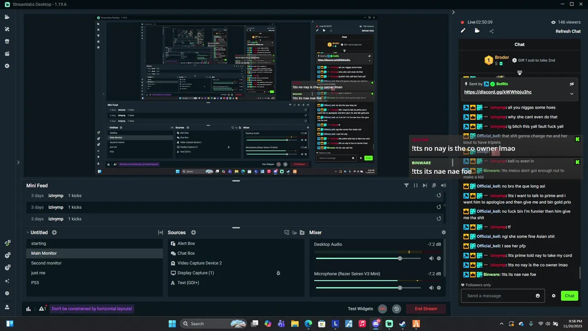588x331 pixels.
Task: Open the notifications warning icon
Action: [42, 308]
